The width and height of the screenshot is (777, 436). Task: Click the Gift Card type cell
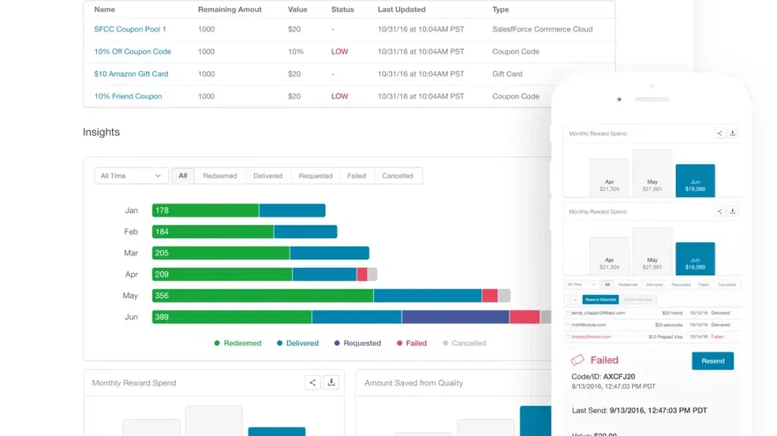pyautogui.click(x=507, y=74)
